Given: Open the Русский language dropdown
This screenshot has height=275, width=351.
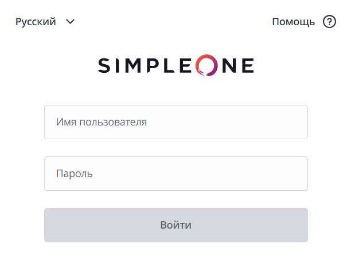Looking at the screenshot, I should (x=45, y=22).
